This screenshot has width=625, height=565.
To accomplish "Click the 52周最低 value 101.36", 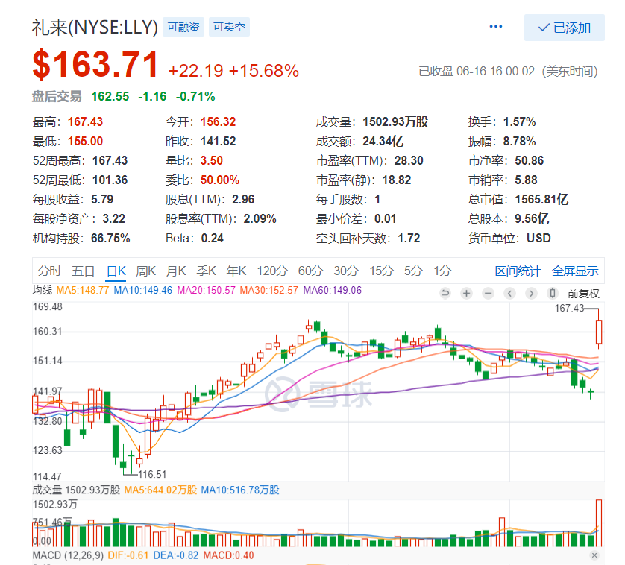I will (110, 180).
